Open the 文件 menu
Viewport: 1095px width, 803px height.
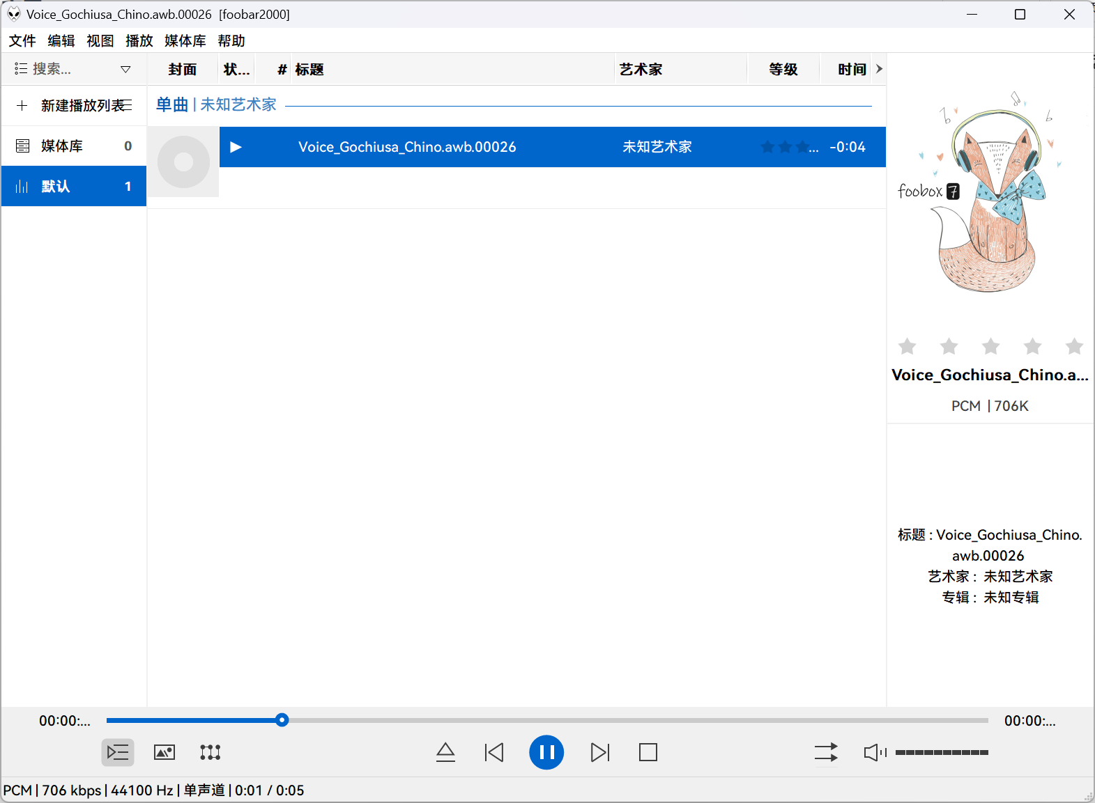click(22, 40)
